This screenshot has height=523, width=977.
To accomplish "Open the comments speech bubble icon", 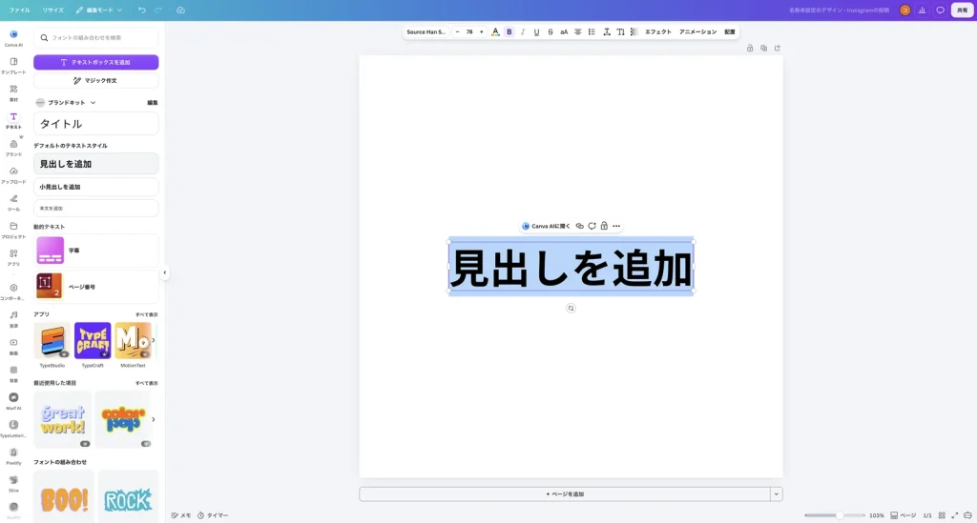I will coord(940,10).
